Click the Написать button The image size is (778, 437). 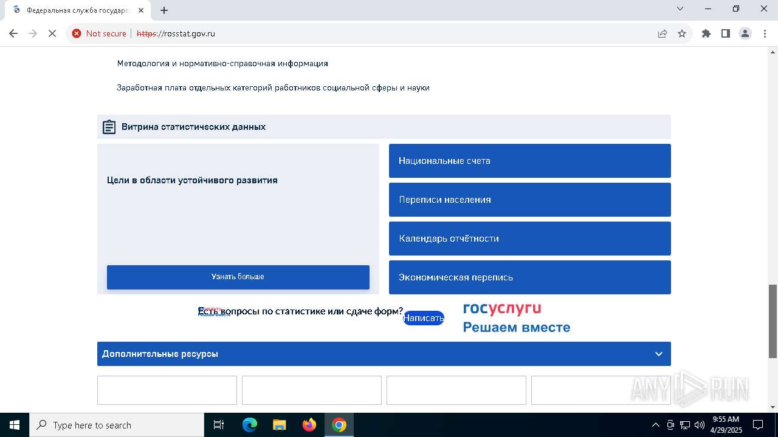pyautogui.click(x=424, y=318)
